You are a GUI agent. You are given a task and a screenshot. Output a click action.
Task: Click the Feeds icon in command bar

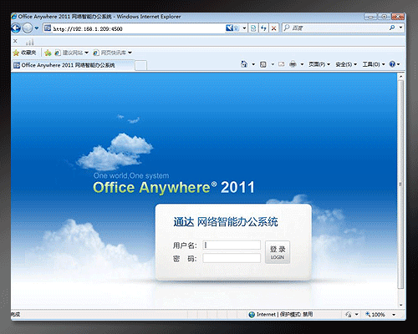click(x=263, y=64)
